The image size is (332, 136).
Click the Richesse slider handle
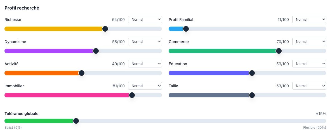(x=105, y=29)
